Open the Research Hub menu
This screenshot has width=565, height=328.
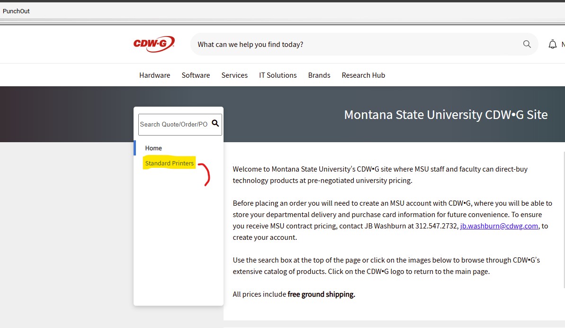point(363,75)
